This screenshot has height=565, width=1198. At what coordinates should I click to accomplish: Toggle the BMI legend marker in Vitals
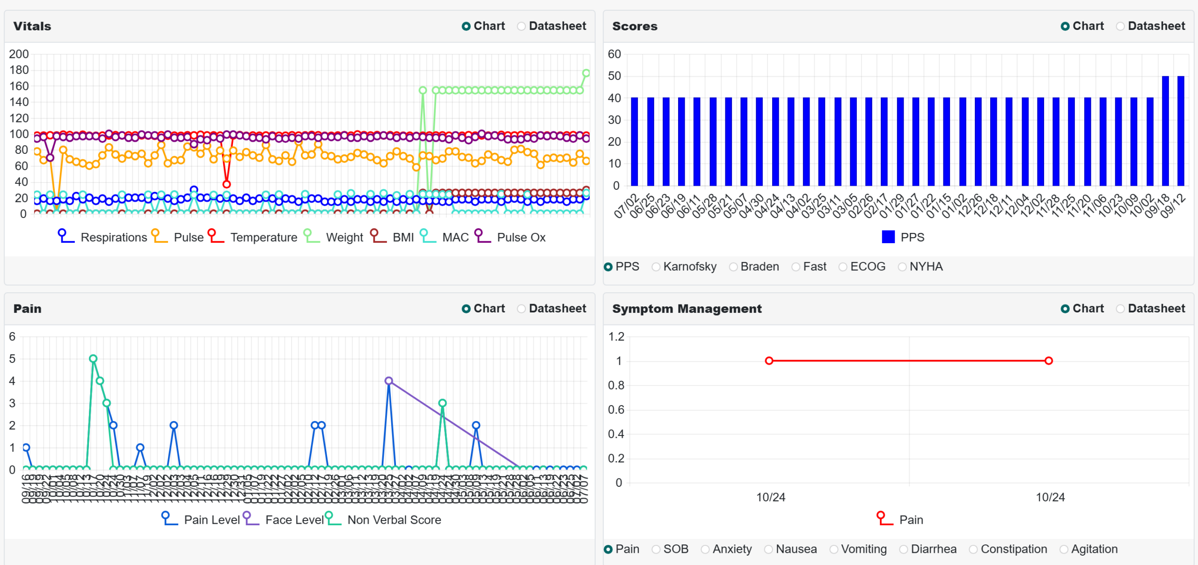point(378,236)
